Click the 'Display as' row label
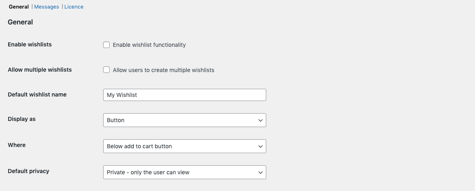Screen dimensions: 475x191 (x=22, y=119)
